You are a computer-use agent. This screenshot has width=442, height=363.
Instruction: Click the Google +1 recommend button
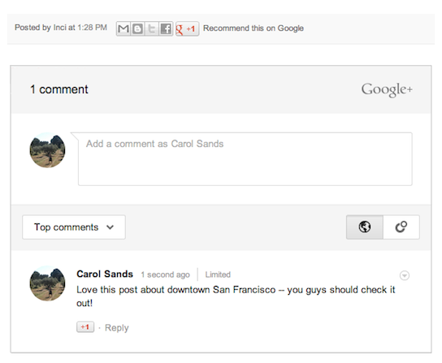point(187,28)
